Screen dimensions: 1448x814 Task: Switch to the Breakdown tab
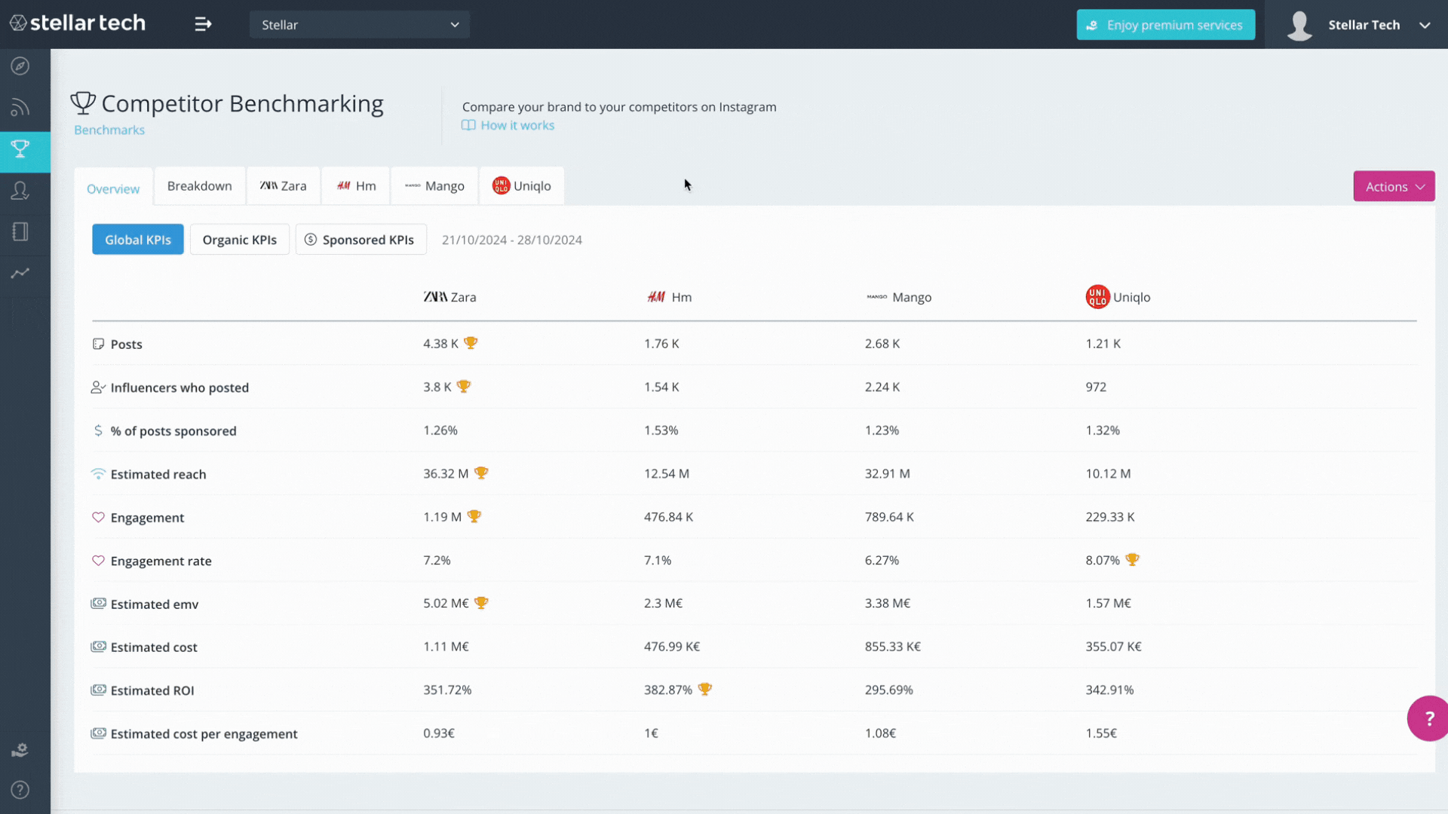199,186
